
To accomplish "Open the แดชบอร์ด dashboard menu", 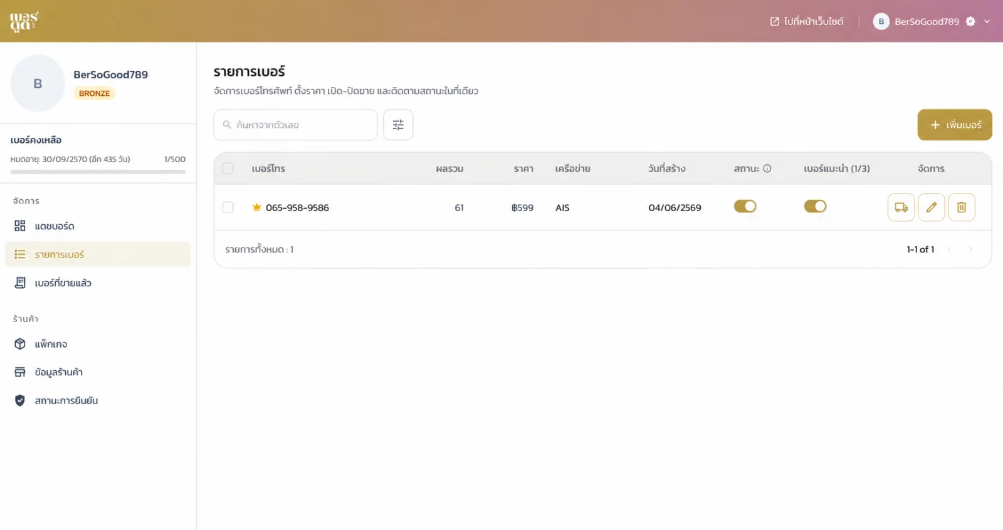I will click(98, 226).
